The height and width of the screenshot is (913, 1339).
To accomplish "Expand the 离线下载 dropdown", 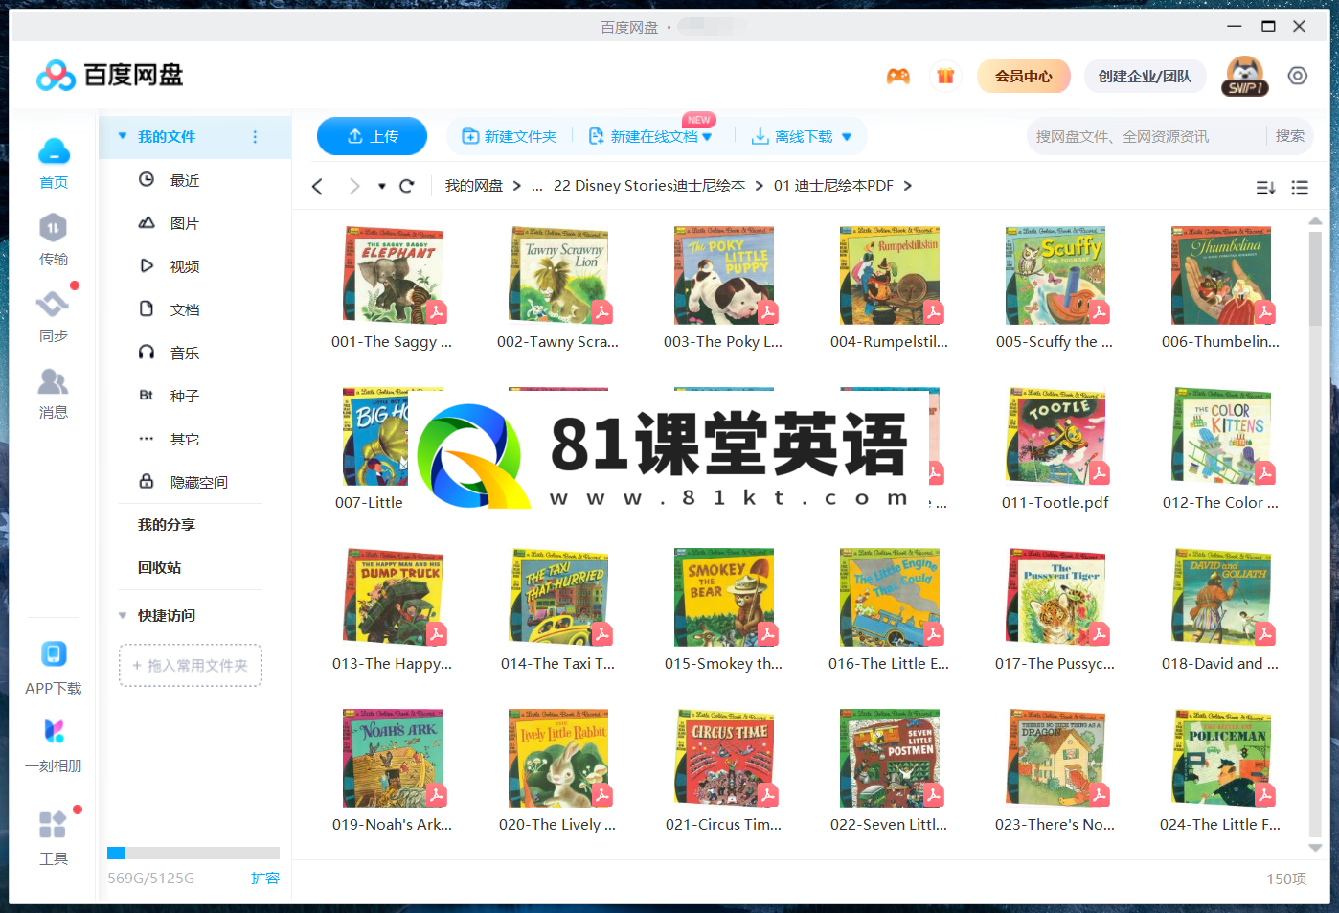I will [847, 137].
